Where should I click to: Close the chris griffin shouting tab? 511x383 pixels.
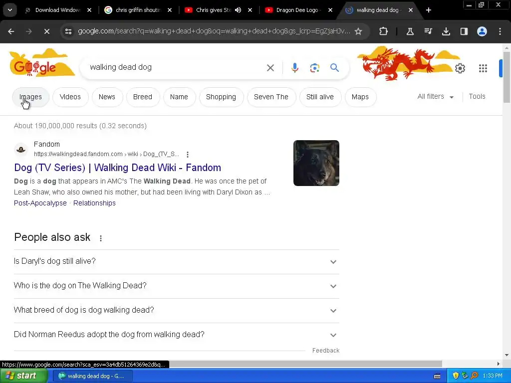click(x=170, y=10)
